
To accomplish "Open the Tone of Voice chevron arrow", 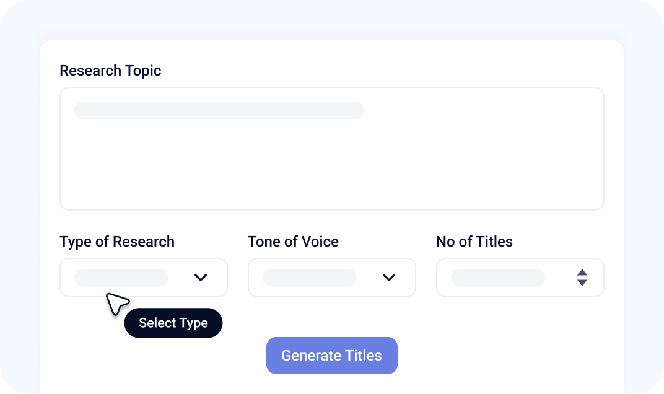I will pyautogui.click(x=389, y=278).
